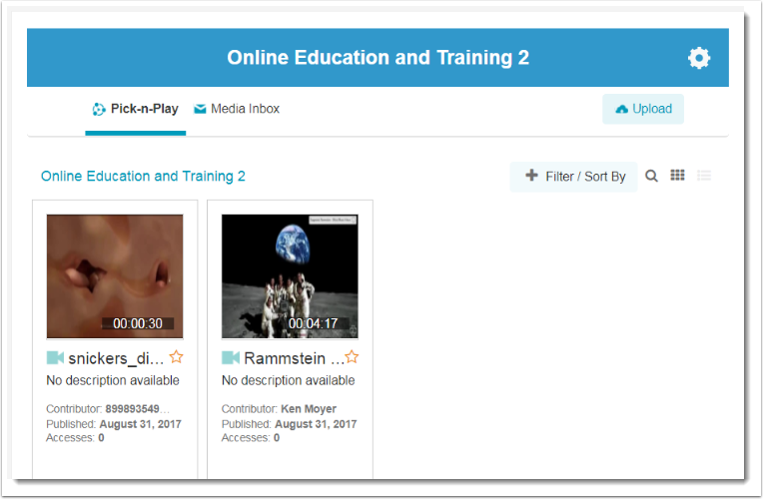
Task: Switch to list view
Action: 704,175
